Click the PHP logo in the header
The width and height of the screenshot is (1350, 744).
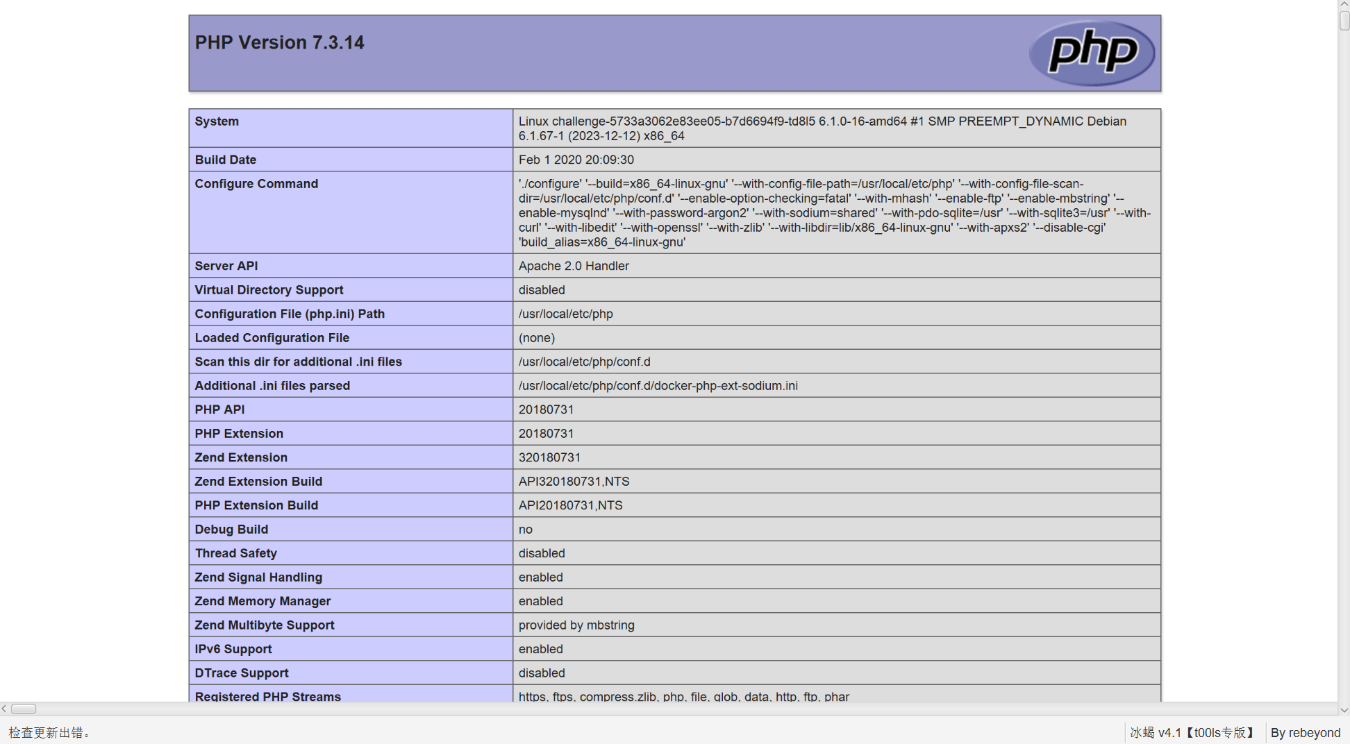(x=1092, y=53)
